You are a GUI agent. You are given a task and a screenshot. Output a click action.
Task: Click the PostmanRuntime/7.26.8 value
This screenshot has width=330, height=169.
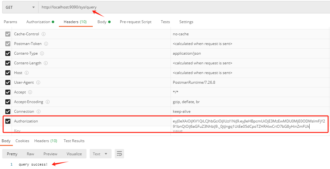tap(194, 82)
